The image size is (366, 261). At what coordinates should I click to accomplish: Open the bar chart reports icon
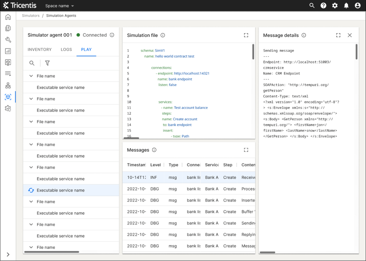pos(8,51)
